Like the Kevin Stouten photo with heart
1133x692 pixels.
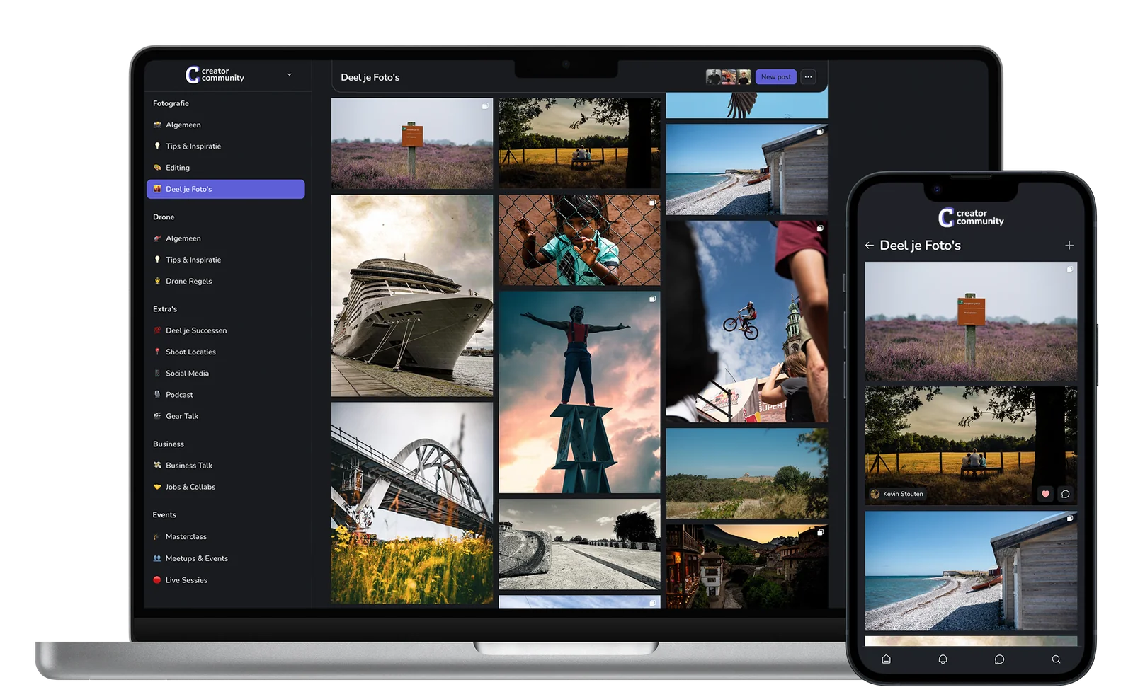coord(1045,494)
